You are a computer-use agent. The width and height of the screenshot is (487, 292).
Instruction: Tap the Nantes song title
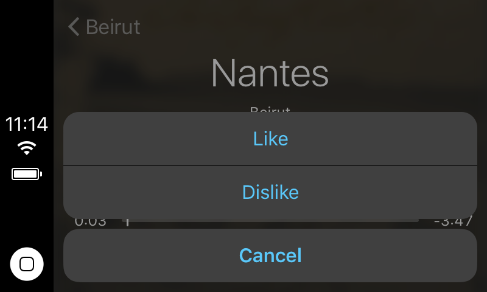point(270,74)
